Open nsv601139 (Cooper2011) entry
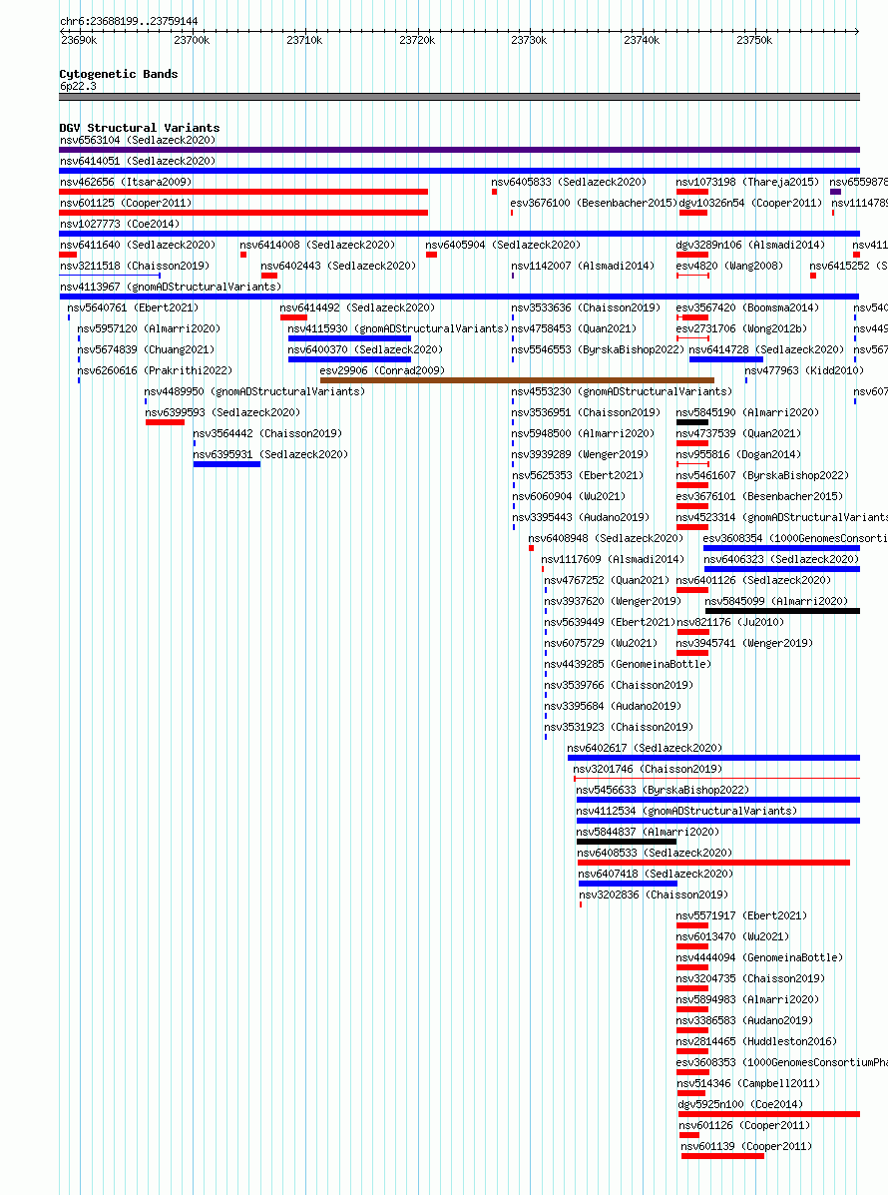Screen dimensions: 888x1195 coord(747,1146)
